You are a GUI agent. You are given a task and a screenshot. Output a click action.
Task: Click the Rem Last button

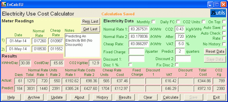tap(90, 21)
